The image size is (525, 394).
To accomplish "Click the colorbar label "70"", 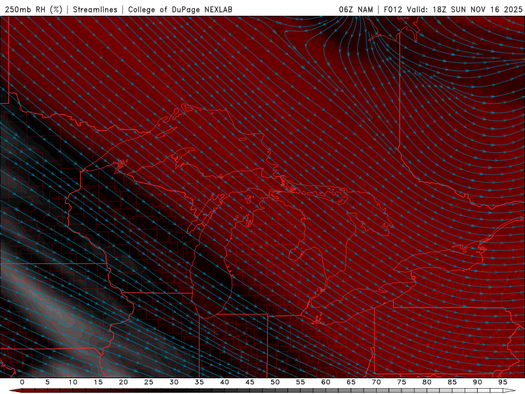I will pos(376,382).
